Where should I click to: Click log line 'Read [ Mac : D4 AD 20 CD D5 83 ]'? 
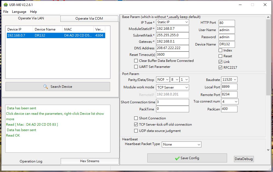point(32,125)
